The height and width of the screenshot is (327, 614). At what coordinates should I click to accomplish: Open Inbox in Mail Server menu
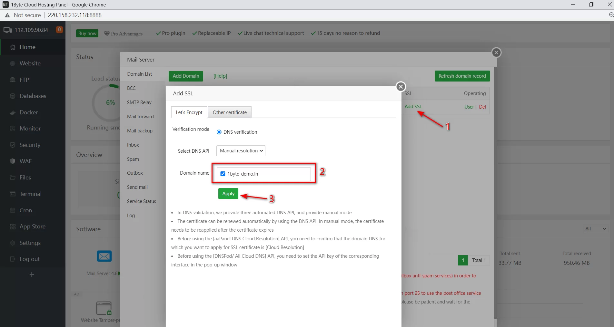point(133,145)
